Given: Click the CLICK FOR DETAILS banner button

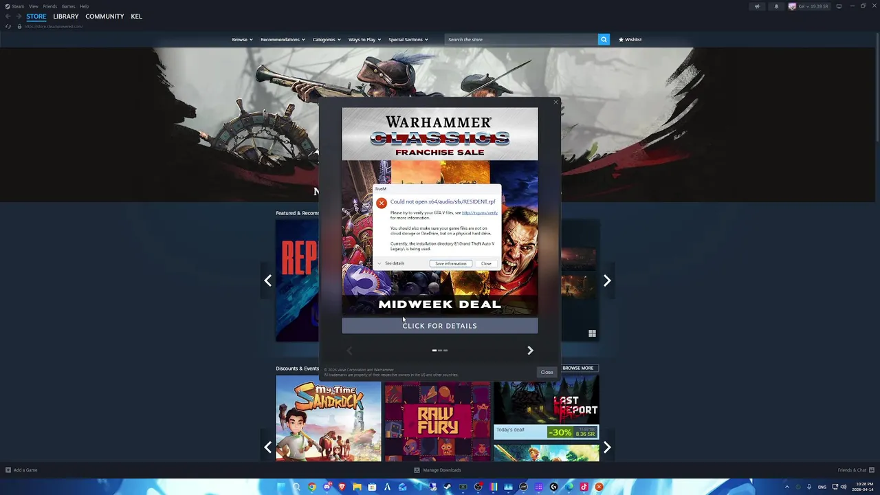Looking at the screenshot, I should coord(439,326).
